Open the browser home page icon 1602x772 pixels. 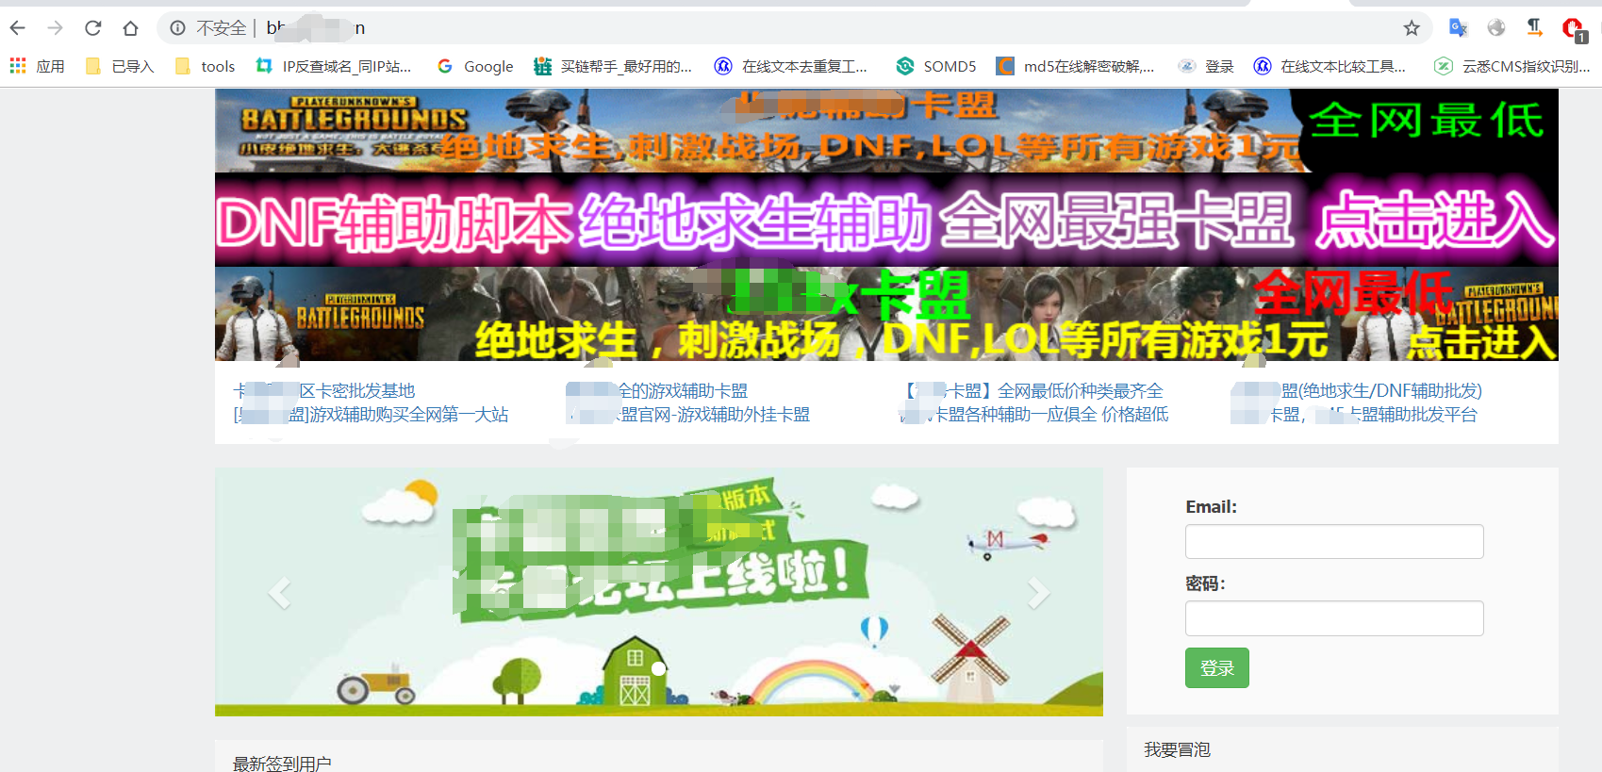pos(130,28)
